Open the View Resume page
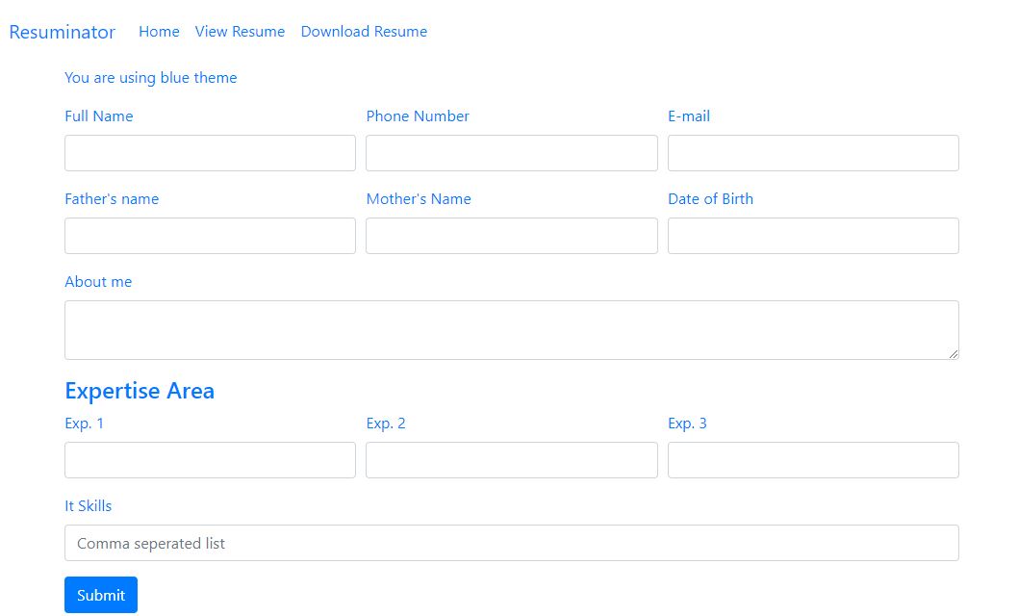Image resolution: width=1018 pixels, height=616 pixels. tap(240, 32)
